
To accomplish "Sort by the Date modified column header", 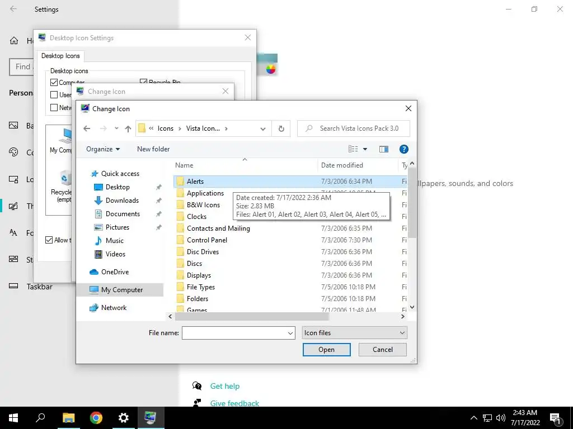I will 342,165.
